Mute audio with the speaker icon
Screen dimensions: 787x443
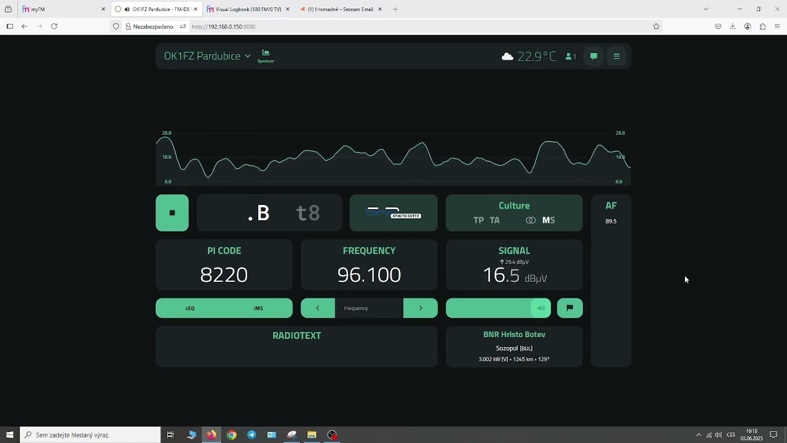tap(541, 308)
